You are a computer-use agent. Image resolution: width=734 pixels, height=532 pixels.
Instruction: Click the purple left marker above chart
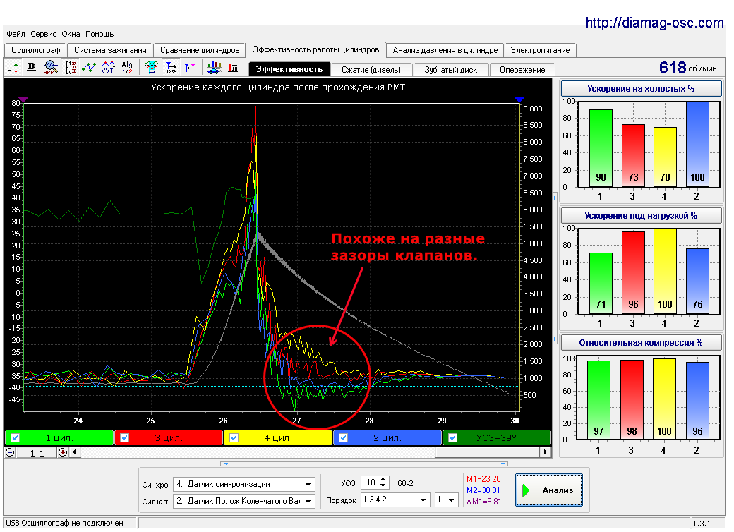(23, 99)
